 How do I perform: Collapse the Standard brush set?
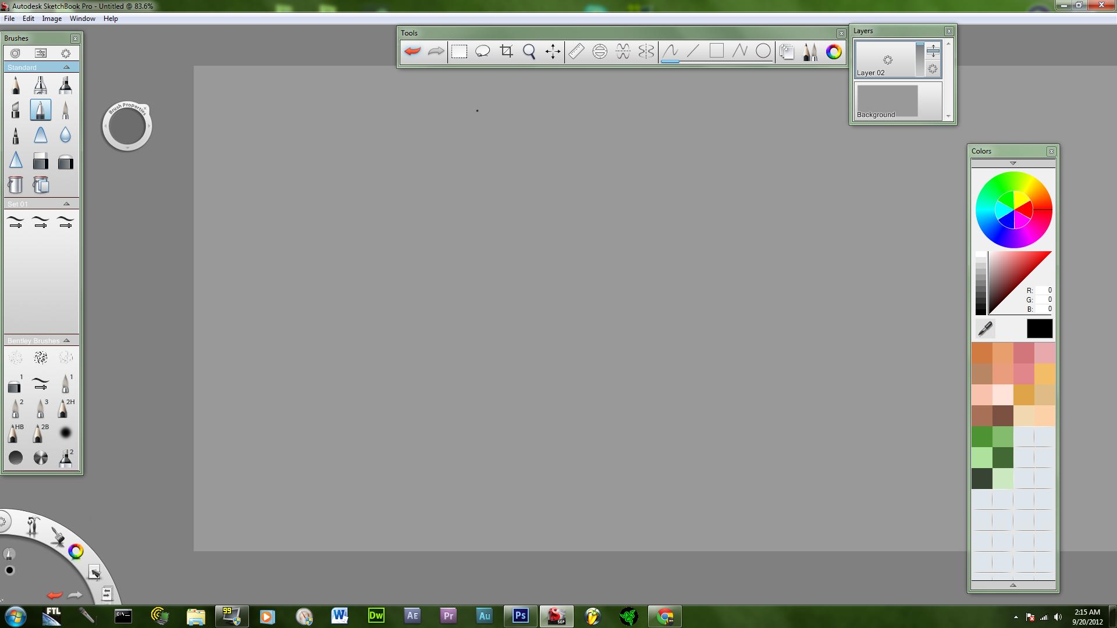coord(66,67)
